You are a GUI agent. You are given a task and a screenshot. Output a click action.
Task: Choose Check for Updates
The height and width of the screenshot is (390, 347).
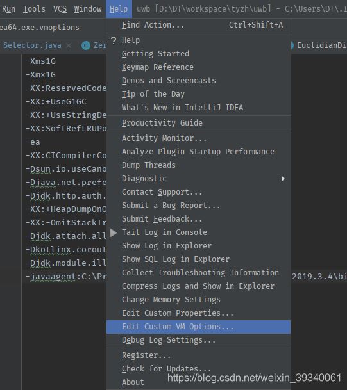199,369
